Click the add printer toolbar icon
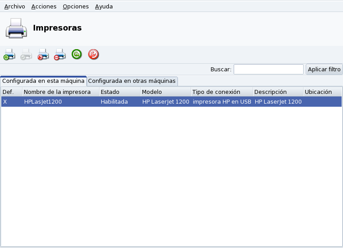 [x=10, y=54]
